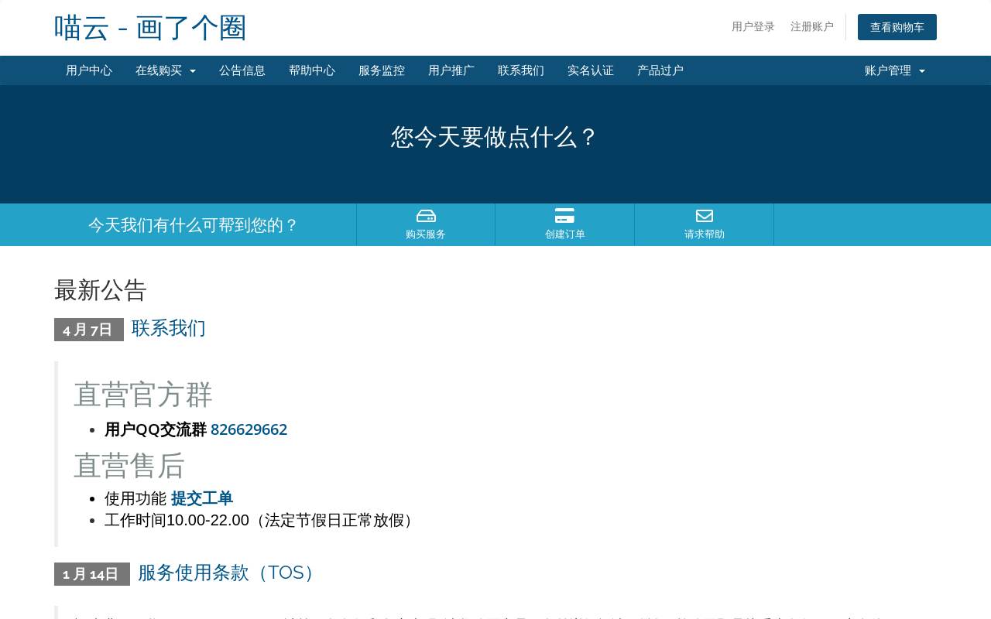Screen dimensions: 991x619
Task: Click the 4月7日 date label
Action: (x=89, y=330)
